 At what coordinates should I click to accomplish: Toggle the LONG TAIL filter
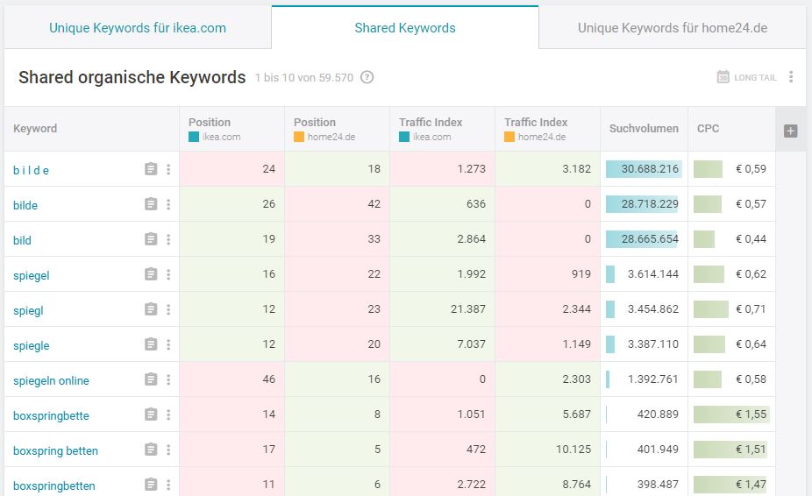pos(746,78)
